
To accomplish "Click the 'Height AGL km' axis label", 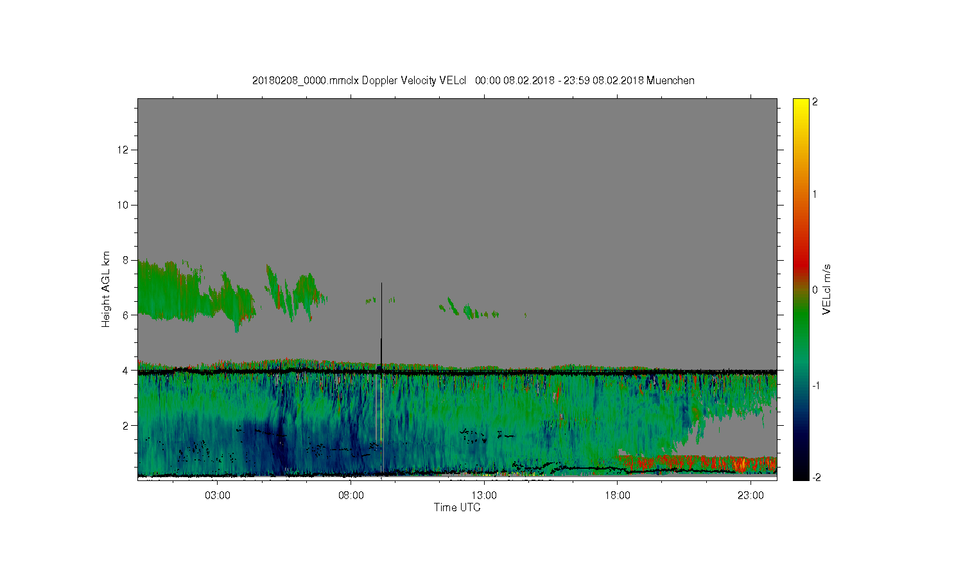I will [106, 289].
